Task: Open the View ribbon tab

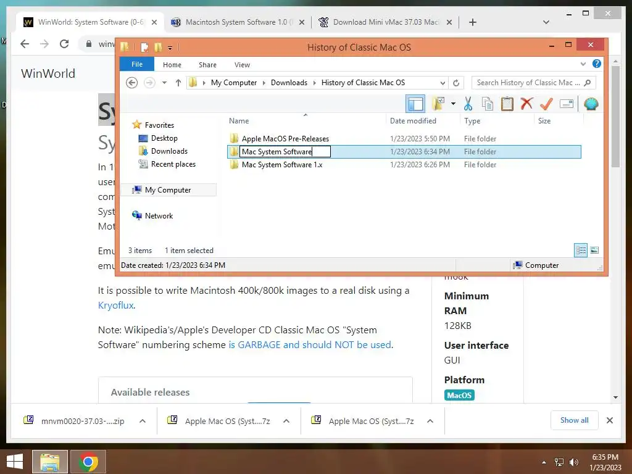Action: pyautogui.click(x=242, y=64)
